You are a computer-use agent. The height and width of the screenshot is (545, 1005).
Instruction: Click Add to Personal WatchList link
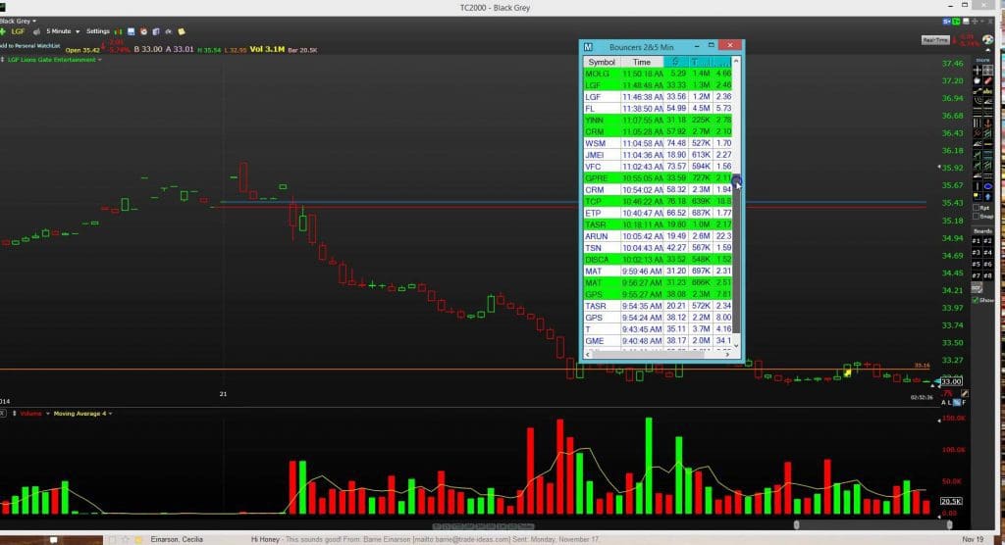30,46
